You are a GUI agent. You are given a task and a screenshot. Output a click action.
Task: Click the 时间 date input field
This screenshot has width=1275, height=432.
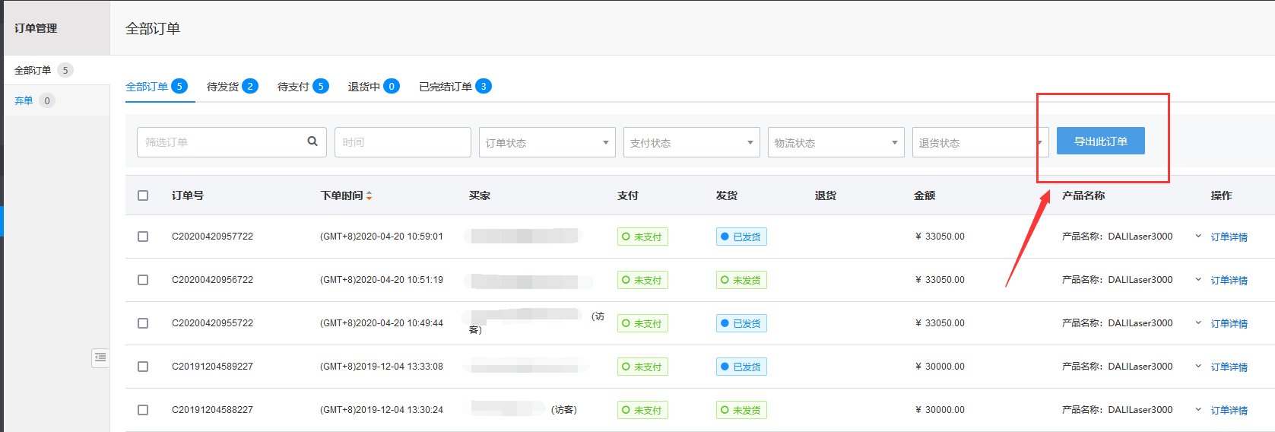click(402, 142)
